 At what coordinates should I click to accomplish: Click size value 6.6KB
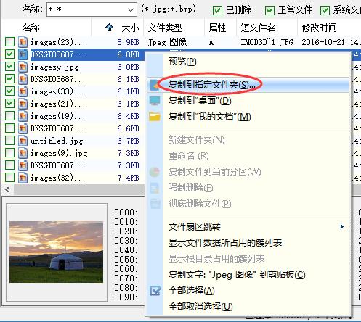pyautogui.click(x=128, y=128)
